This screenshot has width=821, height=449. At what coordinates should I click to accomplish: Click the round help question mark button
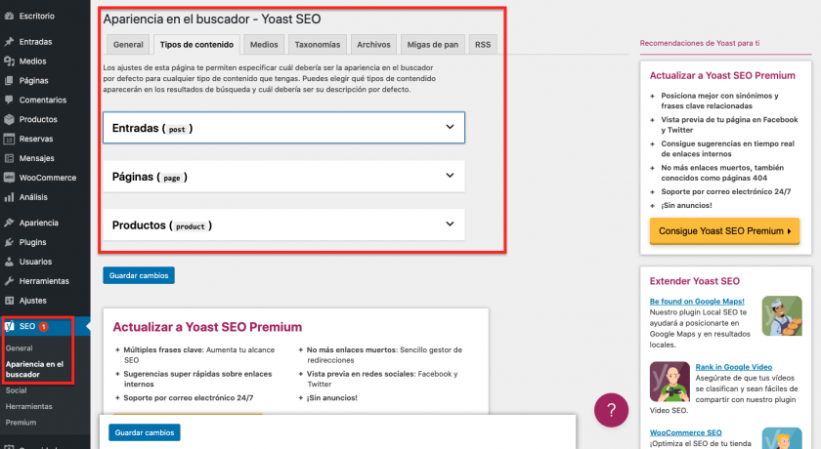(x=611, y=409)
